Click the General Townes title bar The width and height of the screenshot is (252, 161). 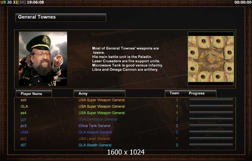(61, 17)
